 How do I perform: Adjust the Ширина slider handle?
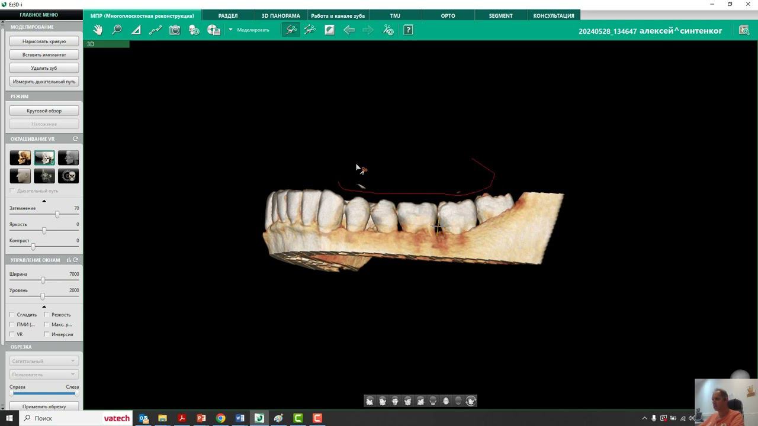43,280
